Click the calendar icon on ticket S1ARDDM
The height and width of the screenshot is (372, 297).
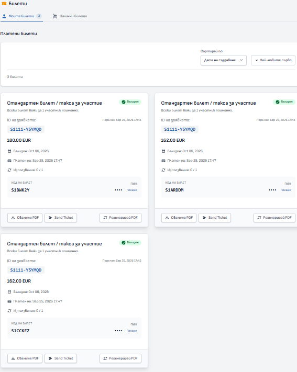[163, 151]
